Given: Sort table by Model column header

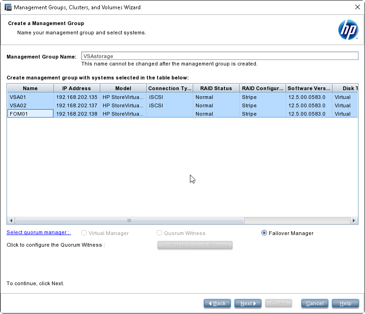Looking at the screenshot, I should pos(124,88).
